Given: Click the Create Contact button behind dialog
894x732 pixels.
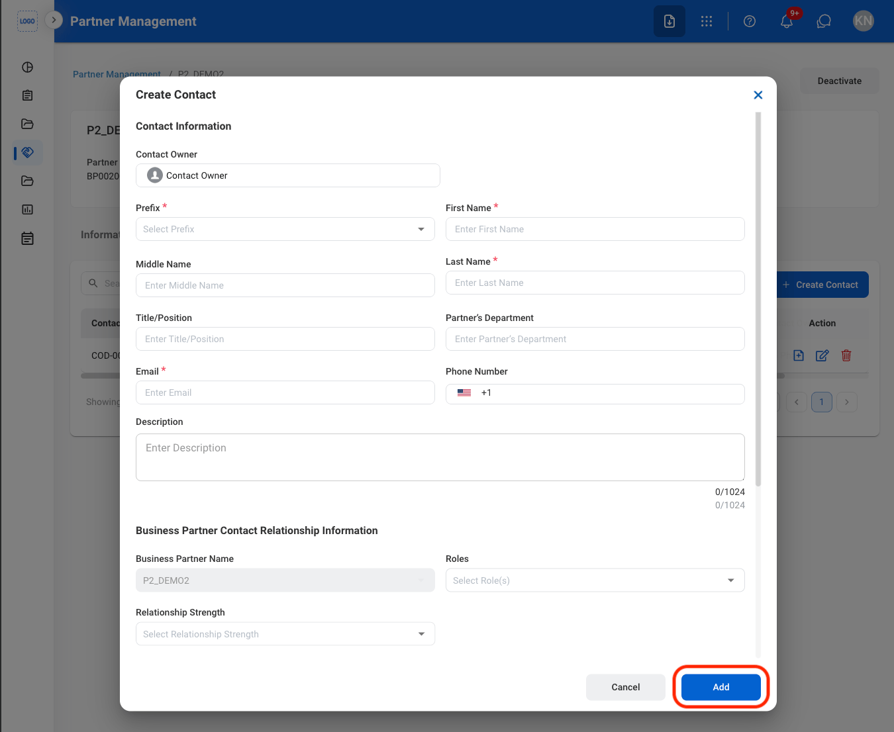Looking at the screenshot, I should pos(822,285).
